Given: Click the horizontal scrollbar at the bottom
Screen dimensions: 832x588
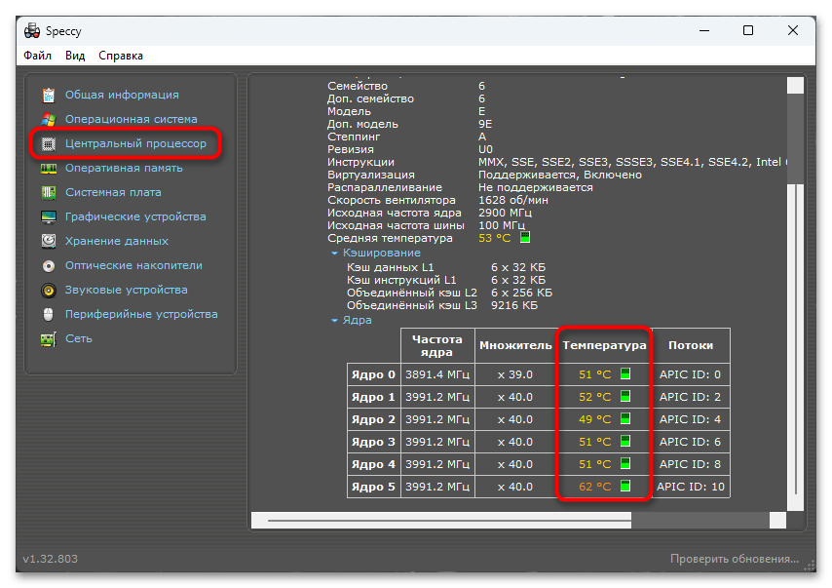Looking at the screenshot, I should (x=448, y=522).
